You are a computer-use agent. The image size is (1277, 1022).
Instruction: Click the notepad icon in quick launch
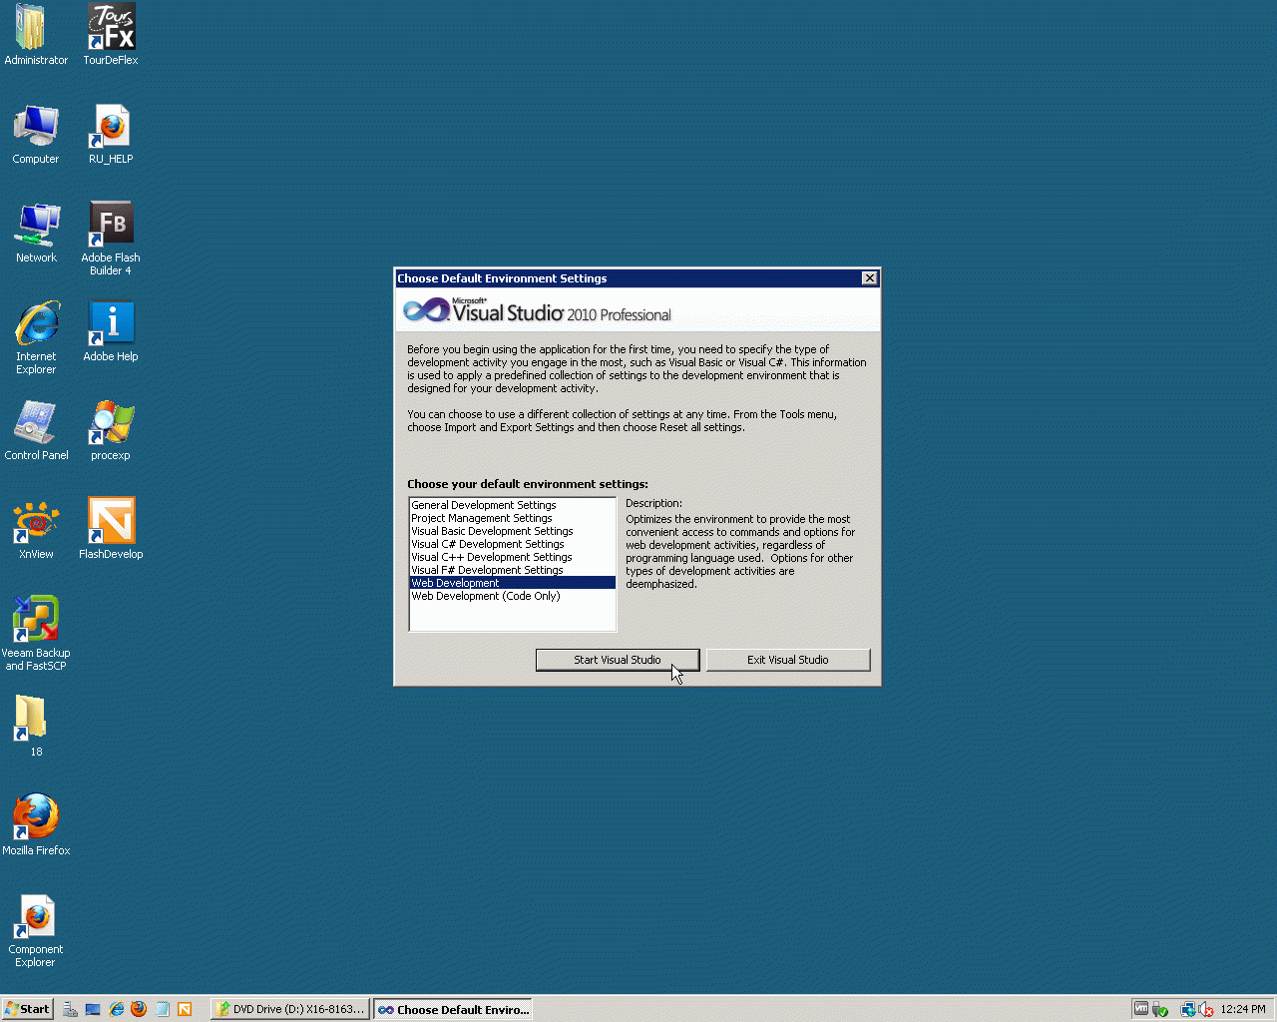point(162,1009)
